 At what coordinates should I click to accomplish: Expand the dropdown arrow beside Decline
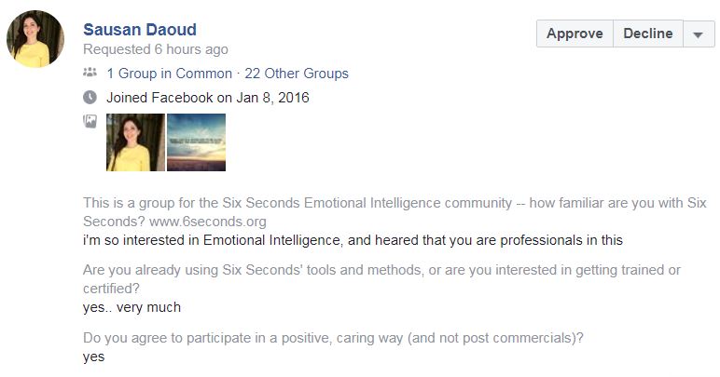699,34
